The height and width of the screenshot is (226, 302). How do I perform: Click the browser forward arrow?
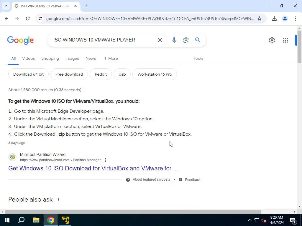coord(17,19)
